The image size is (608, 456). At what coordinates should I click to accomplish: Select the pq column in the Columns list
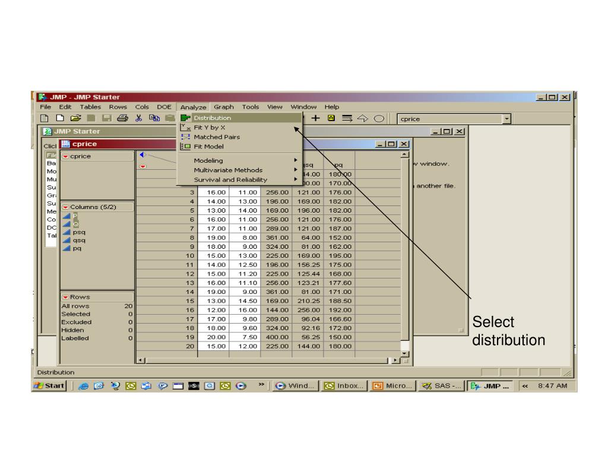coord(77,249)
